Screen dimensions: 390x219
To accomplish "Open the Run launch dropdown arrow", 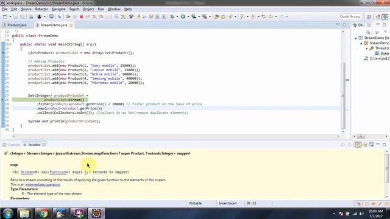I will pyautogui.click(x=188, y=16).
